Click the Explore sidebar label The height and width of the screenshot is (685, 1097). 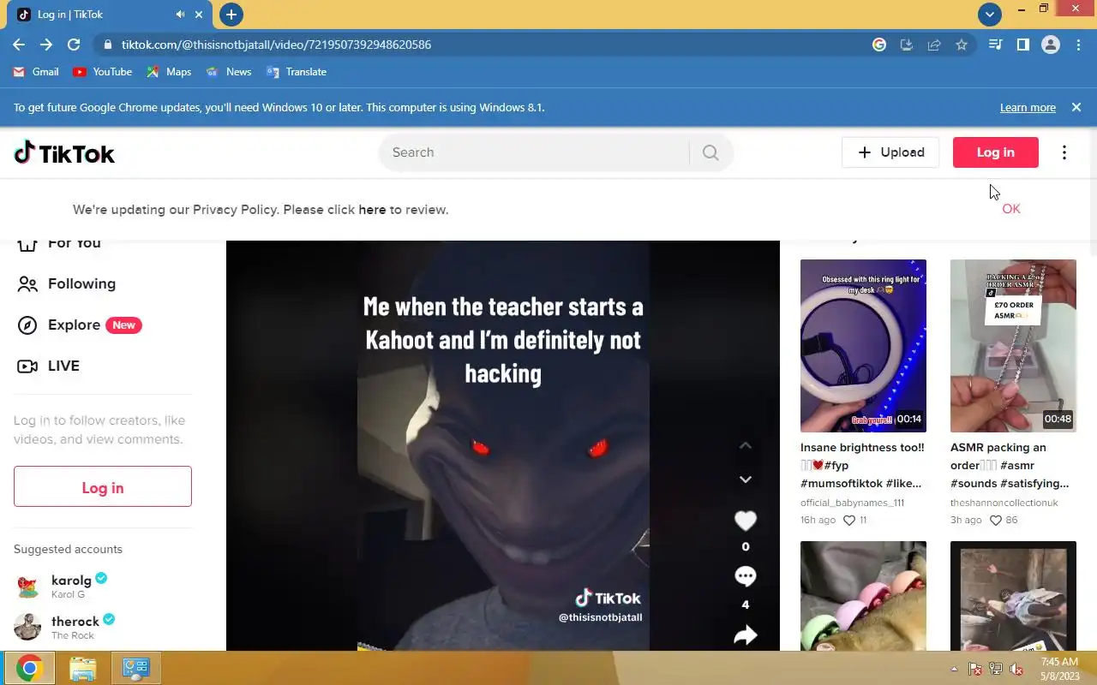(74, 325)
